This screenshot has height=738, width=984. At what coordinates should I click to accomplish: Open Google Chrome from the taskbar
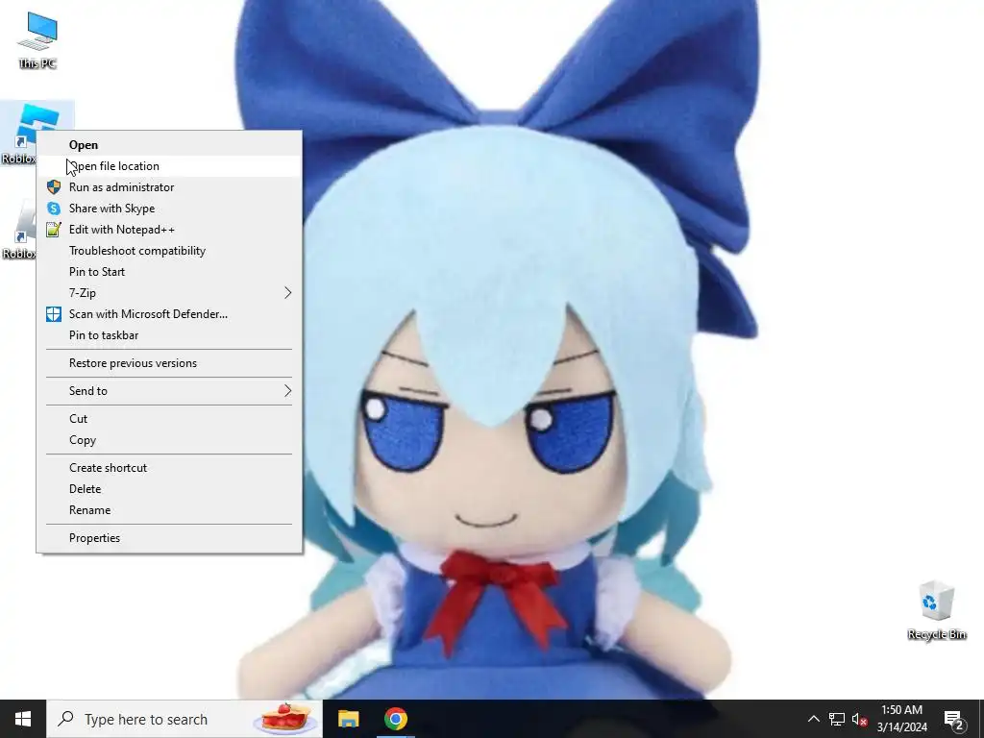click(x=395, y=719)
